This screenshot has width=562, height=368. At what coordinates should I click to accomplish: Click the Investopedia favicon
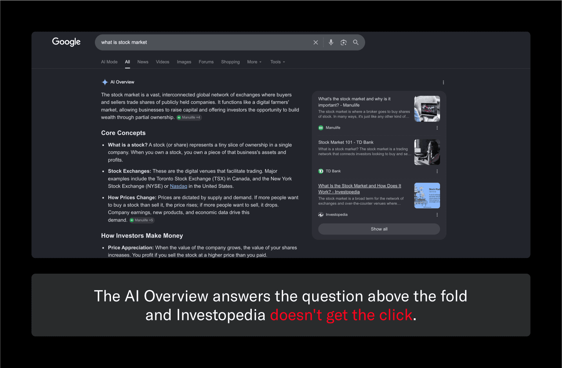(x=321, y=215)
